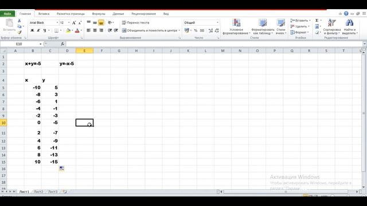Click the formula bar input area
This screenshot has height=206, width=367.
pos(214,44)
